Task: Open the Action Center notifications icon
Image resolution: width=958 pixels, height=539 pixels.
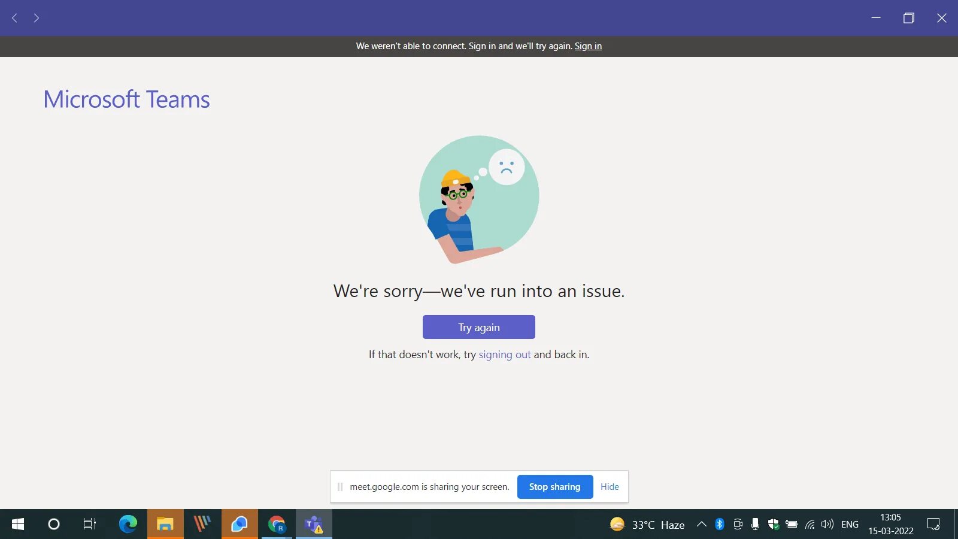Action: click(x=933, y=525)
